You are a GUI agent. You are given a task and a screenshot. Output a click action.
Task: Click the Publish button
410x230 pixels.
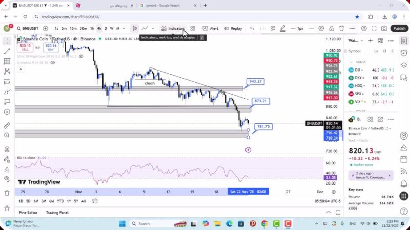pos(399,28)
